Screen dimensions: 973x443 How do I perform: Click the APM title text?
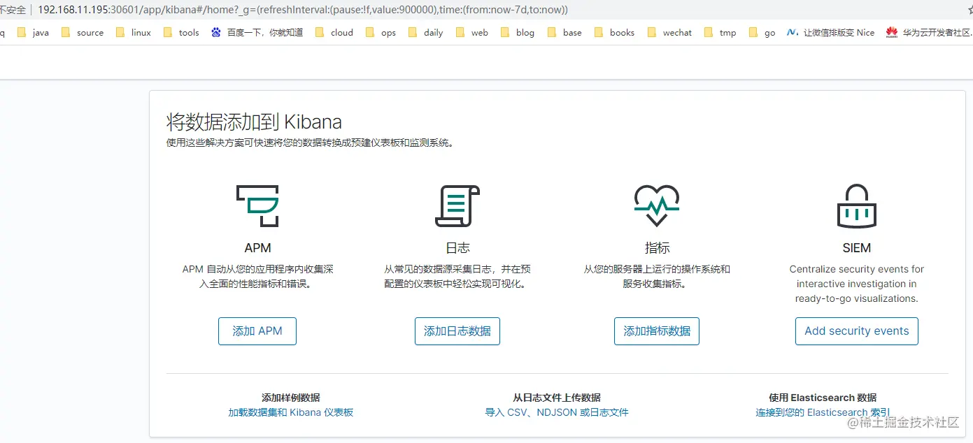click(x=257, y=248)
